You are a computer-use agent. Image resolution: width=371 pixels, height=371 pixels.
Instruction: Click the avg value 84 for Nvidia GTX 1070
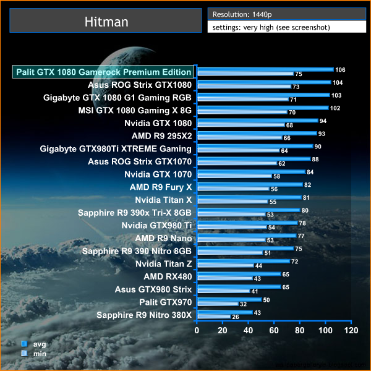click(310, 172)
